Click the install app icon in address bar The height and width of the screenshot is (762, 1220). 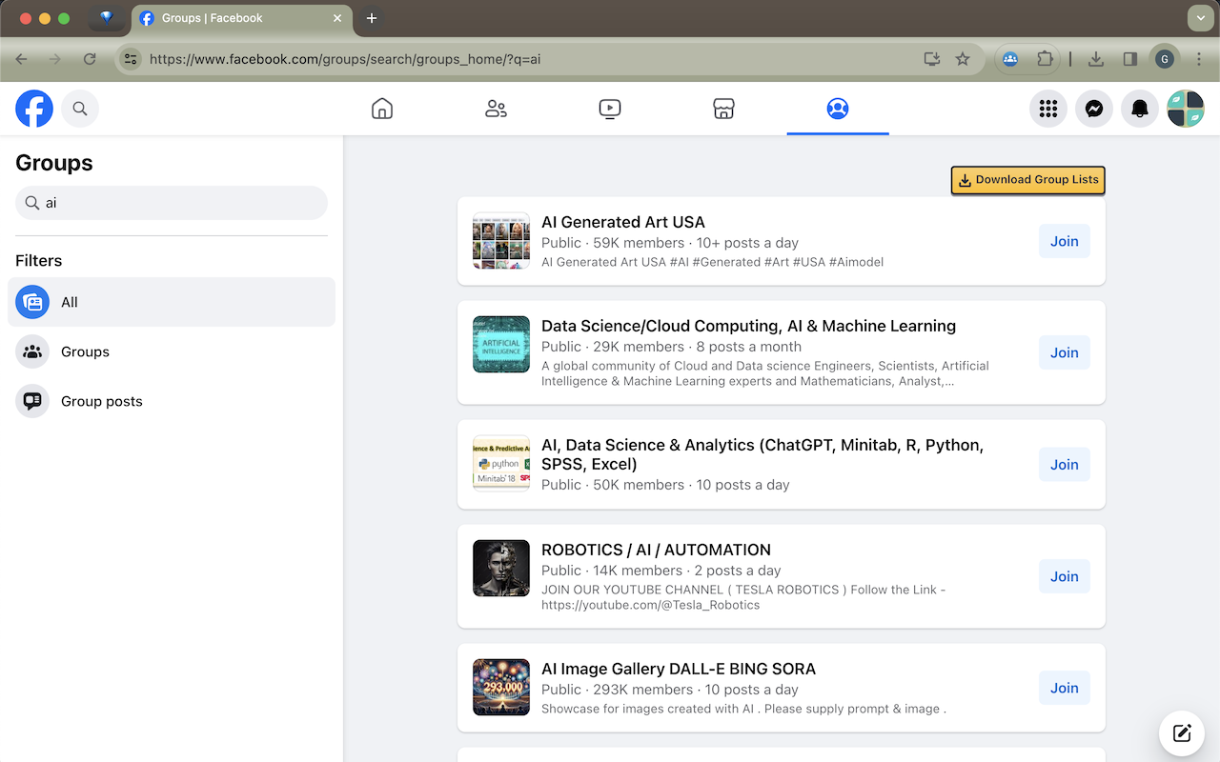932,59
